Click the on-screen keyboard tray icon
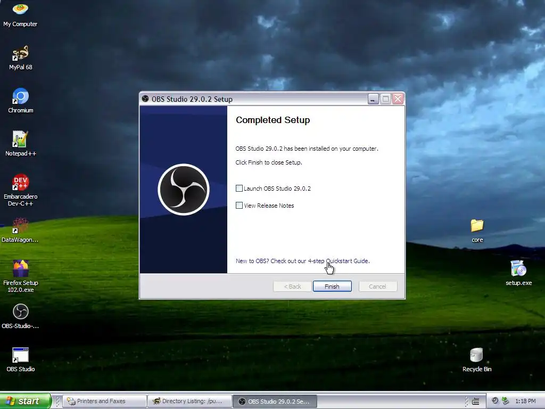Image resolution: width=545 pixels, height=409 pixels. pos(475,402)
